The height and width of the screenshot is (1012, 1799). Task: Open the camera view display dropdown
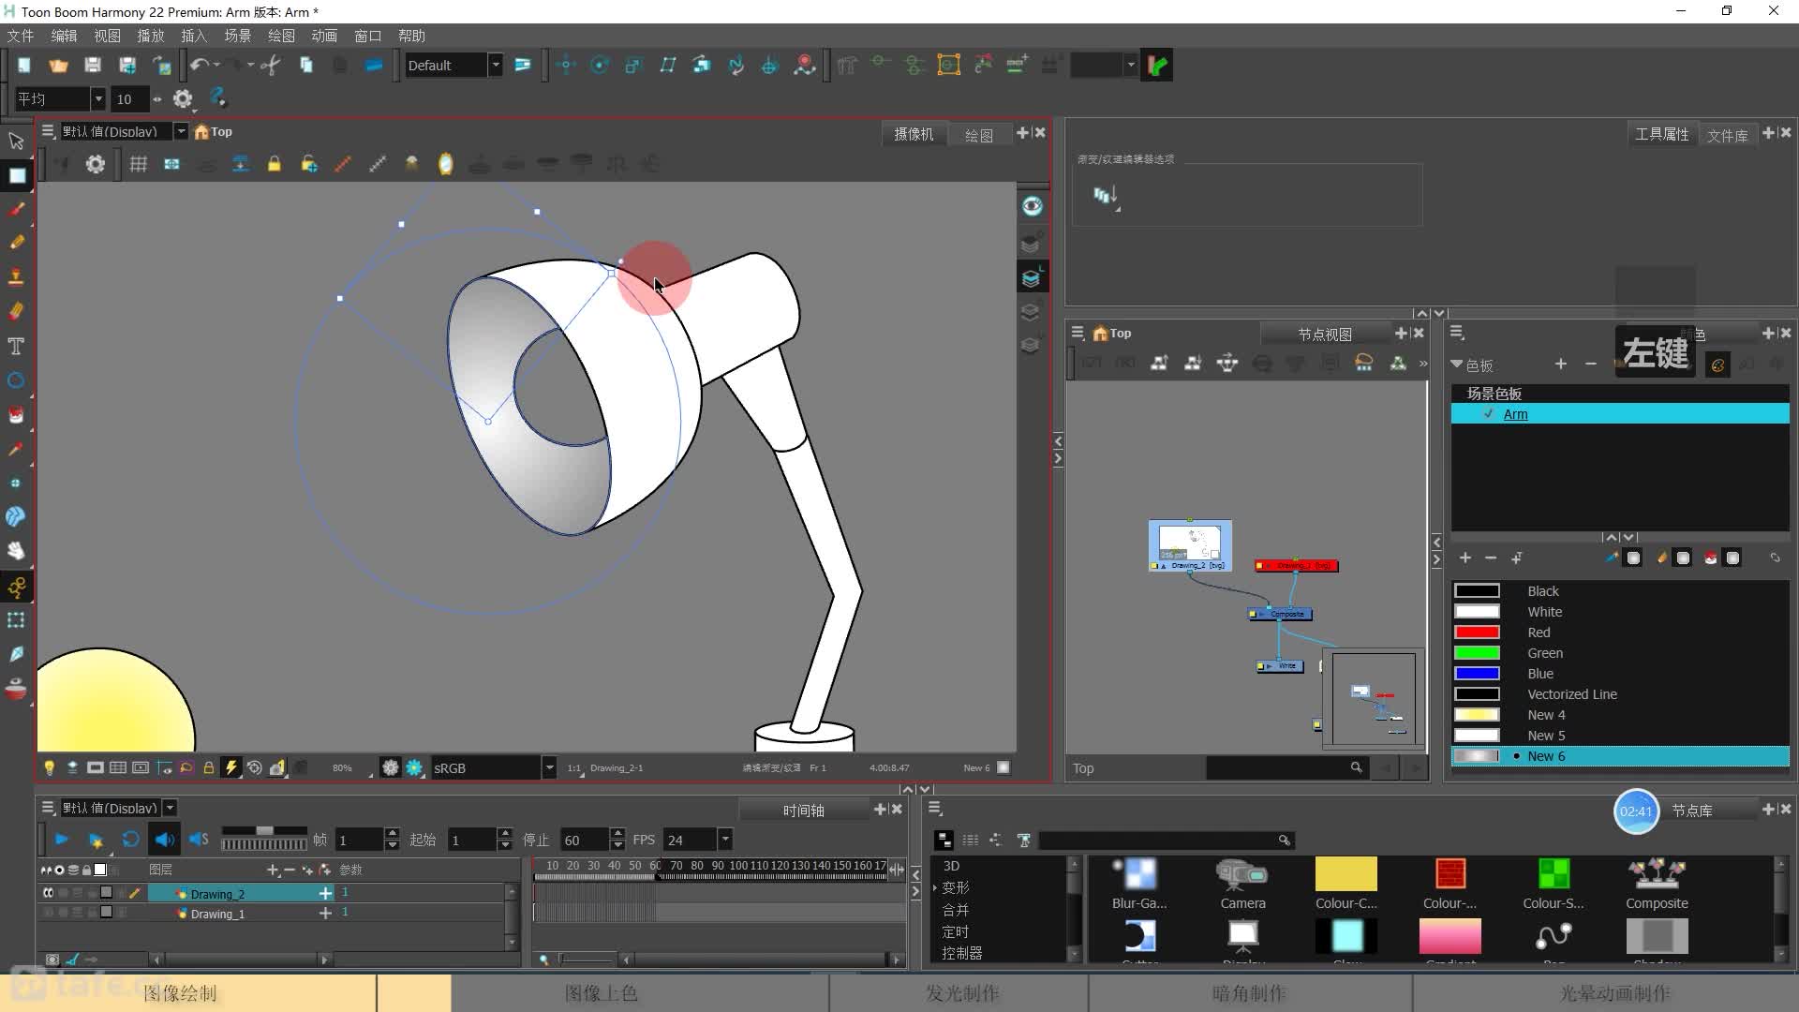pos(181,131)
